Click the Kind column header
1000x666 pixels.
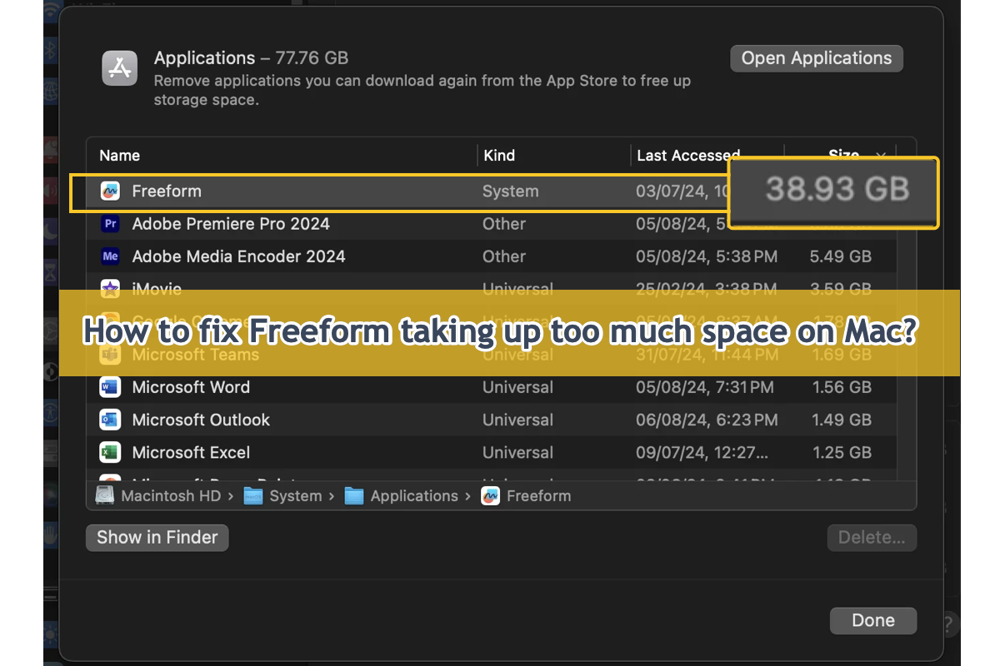pos(498,155)
